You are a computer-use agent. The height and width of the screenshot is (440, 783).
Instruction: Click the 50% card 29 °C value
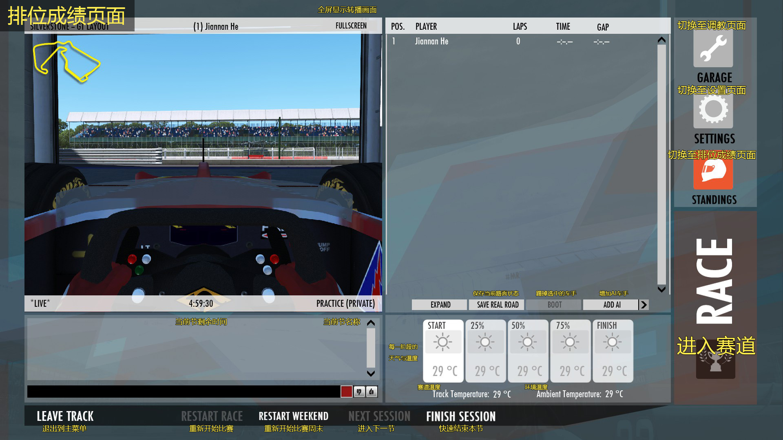click(x=530, y=371)
